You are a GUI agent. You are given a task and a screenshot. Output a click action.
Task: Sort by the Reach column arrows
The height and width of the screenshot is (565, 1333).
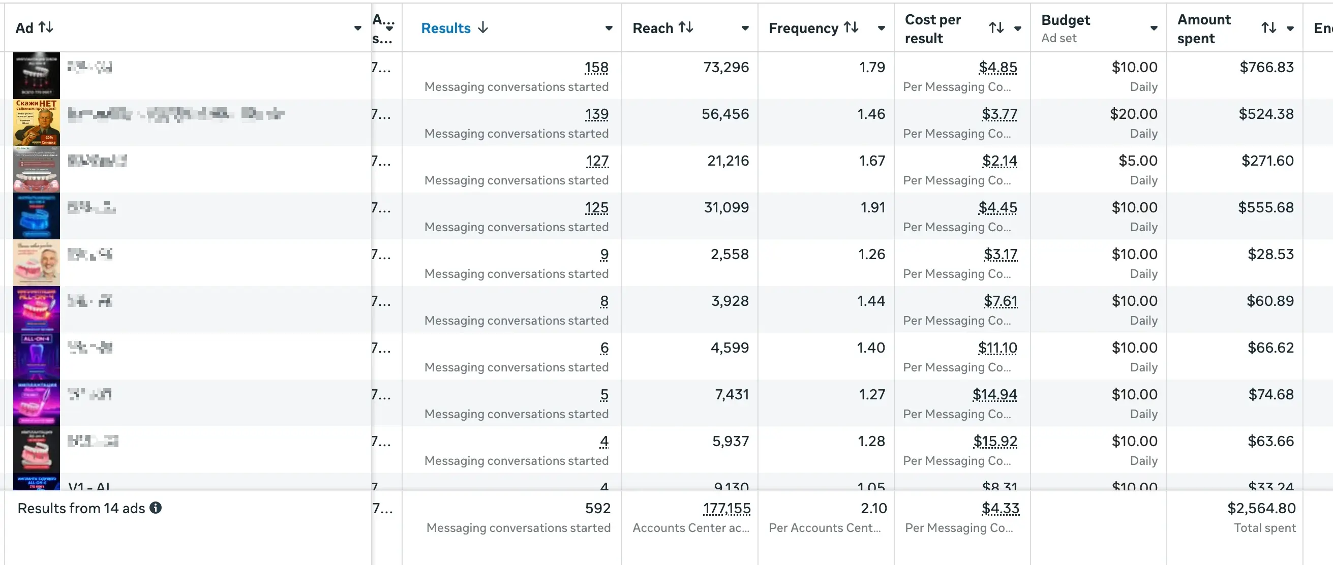click(686, 27)
